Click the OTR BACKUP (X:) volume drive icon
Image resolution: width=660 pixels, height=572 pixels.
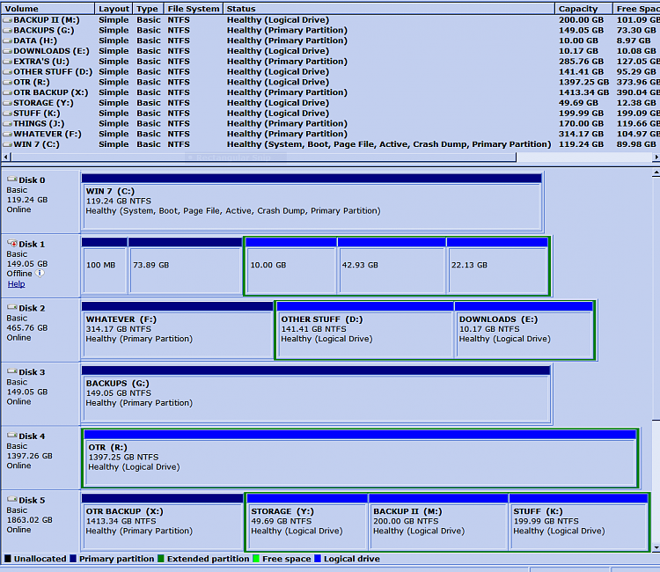click(x=7, y=92)
